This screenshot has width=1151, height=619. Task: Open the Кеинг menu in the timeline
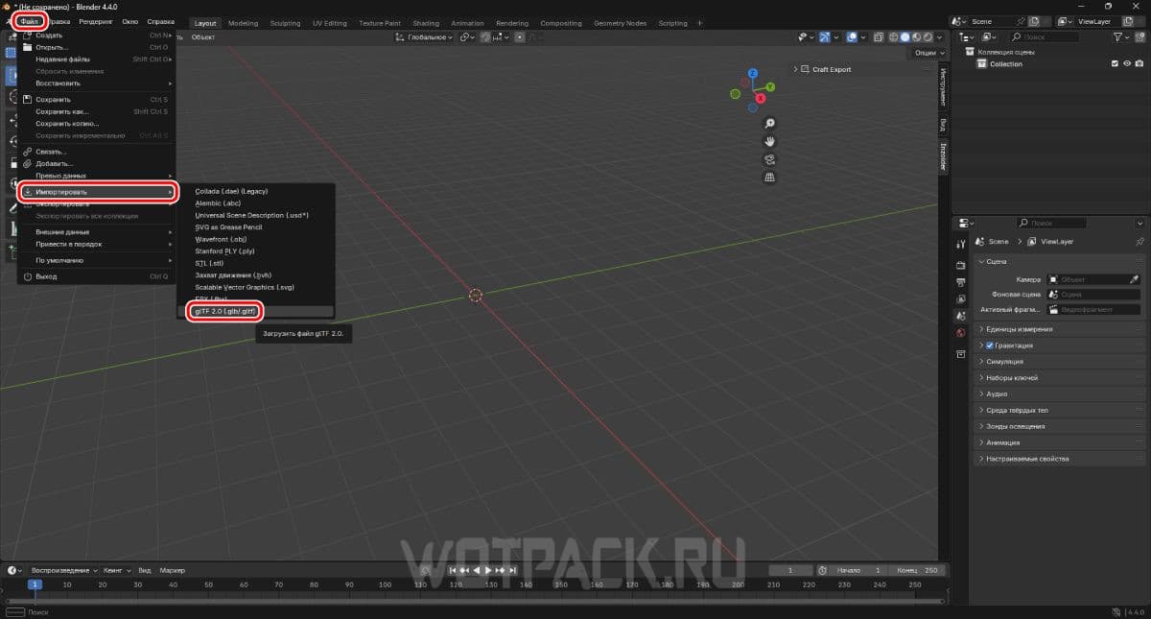pos(116,570)
